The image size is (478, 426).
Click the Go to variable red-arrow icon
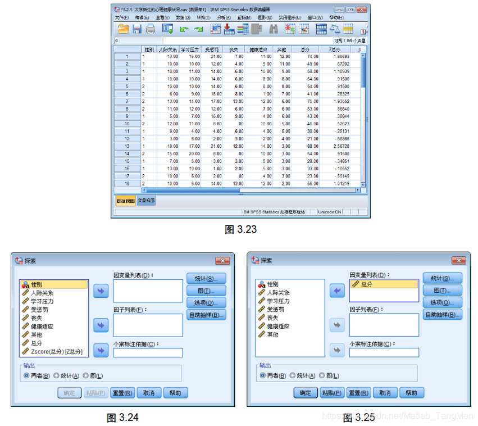[229, 29]
